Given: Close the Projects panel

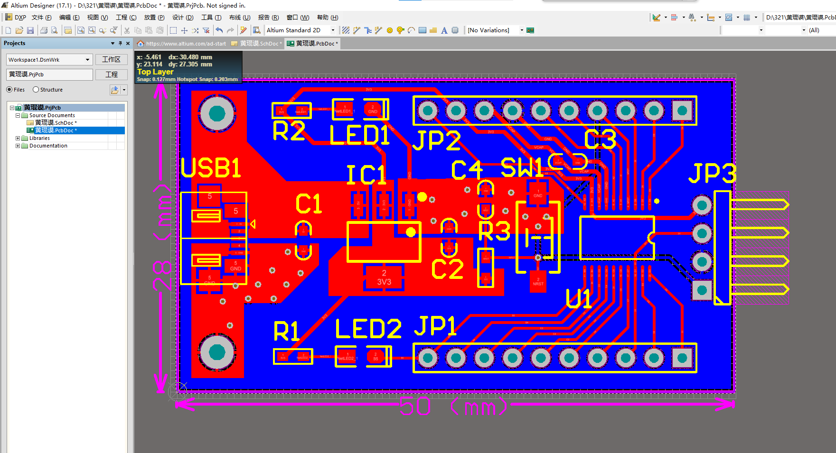Looking at the screenshot, I should point(128,43).
